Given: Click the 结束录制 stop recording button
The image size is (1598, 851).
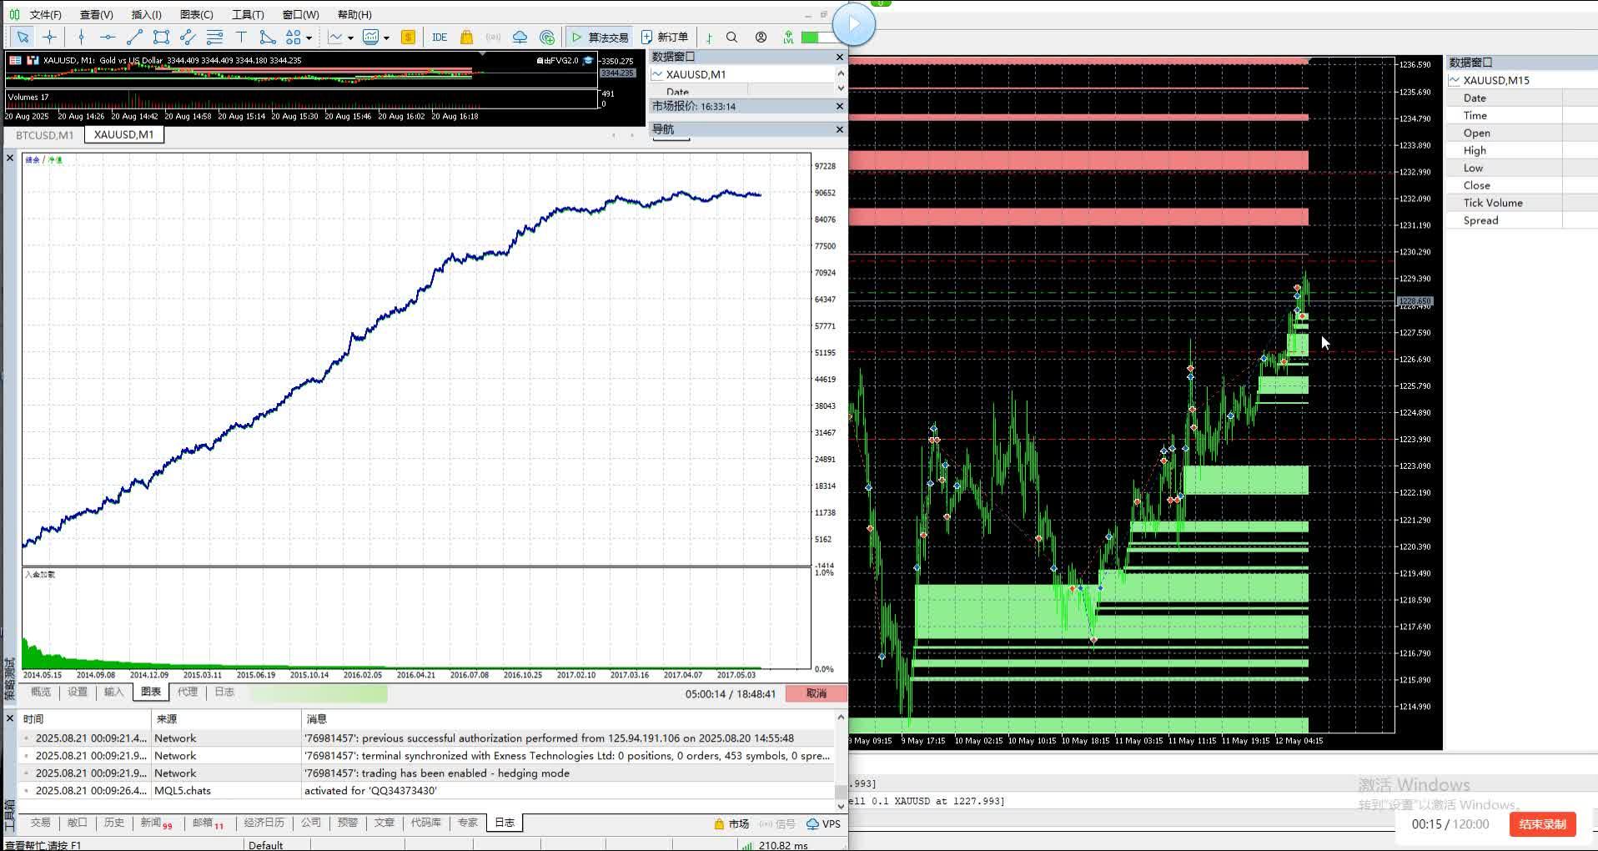Looking at the screenshot, I should 1542,824.
